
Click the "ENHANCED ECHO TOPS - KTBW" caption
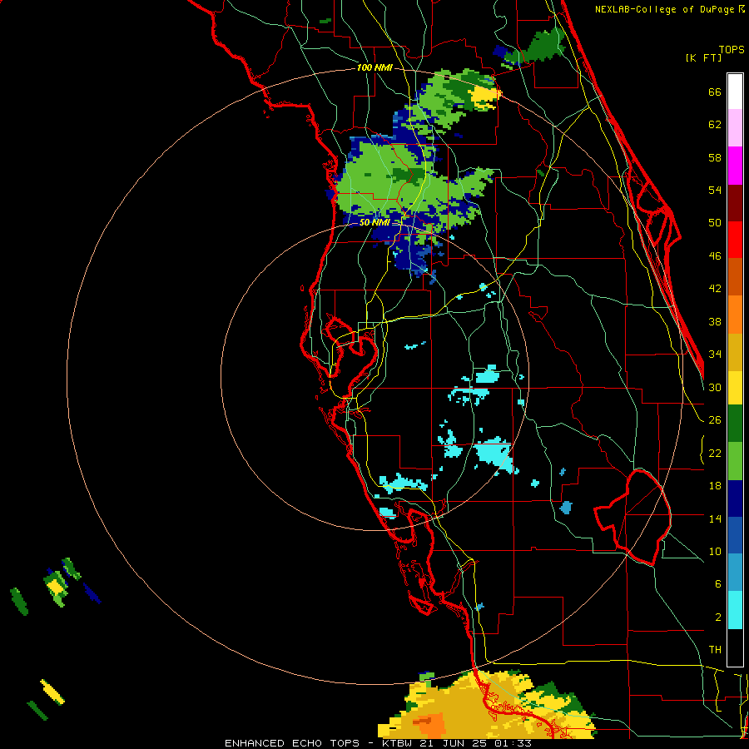(x=320, y=743)
